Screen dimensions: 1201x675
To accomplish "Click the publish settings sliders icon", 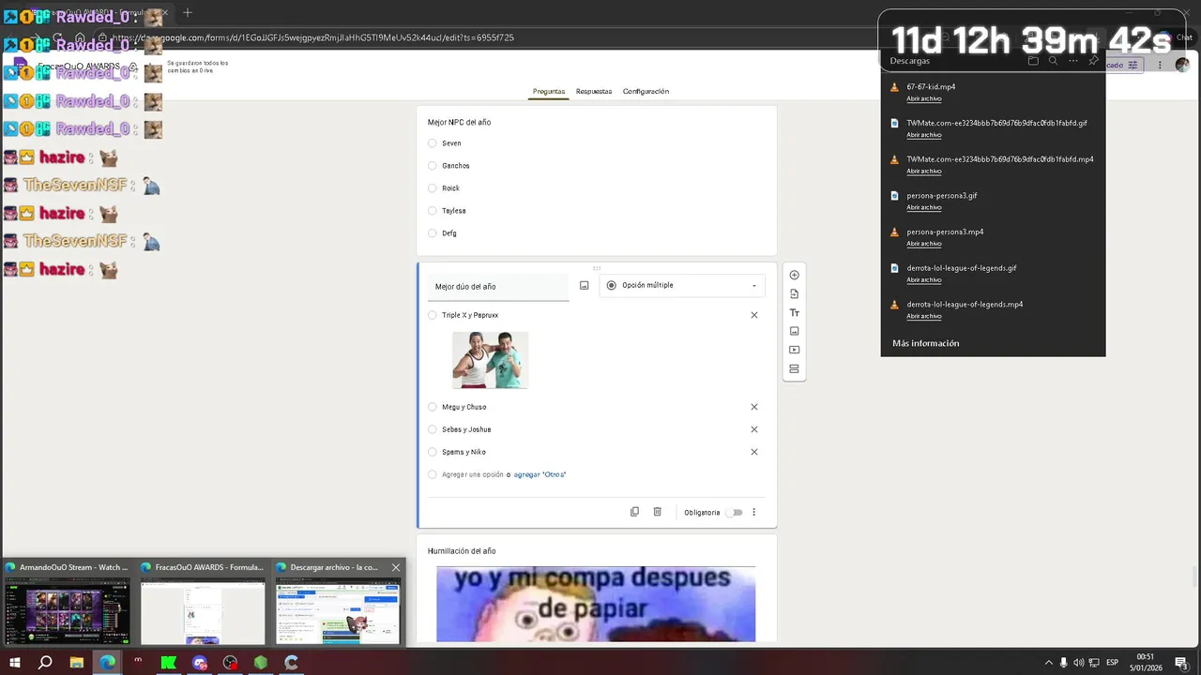I will point(1133,65).
